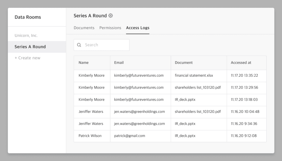Viewport: 282px width, 161px height.
Task: Click the Document column header
Action: [x=184, y=63]
